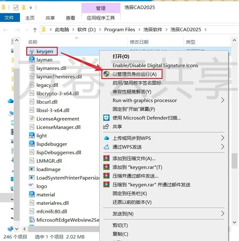Select the LicenseManager.dll file
Viewport: 239px width, 241px height.
coord(59,127)
